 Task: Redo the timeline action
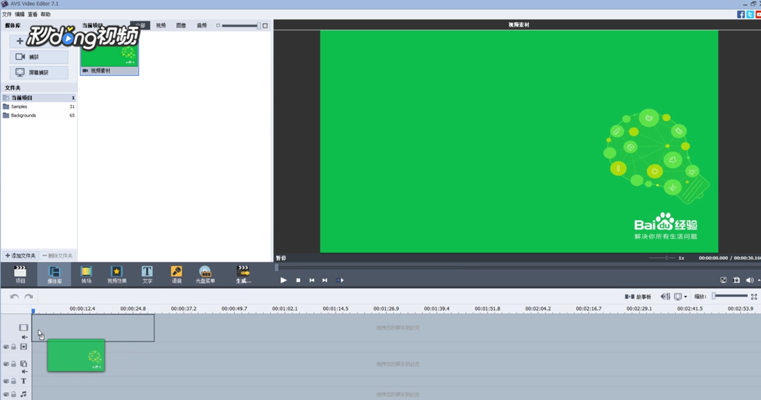[29, 296]
